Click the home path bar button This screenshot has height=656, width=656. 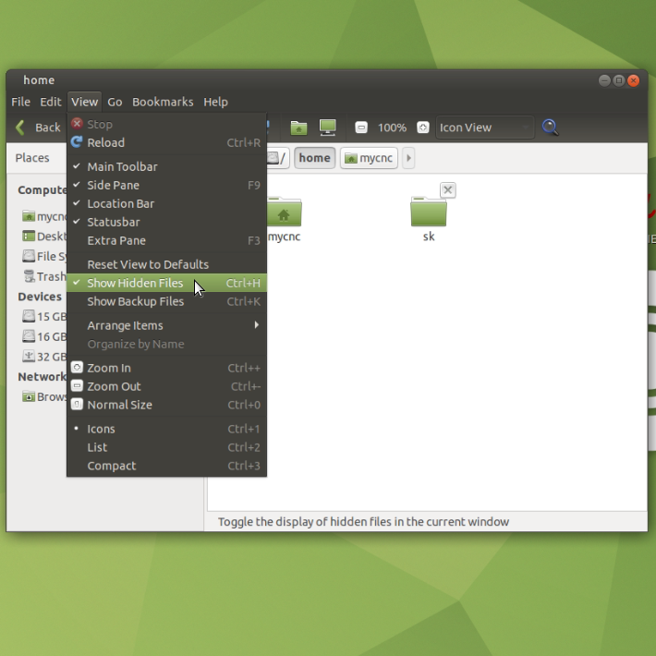[x=314, y=158]
